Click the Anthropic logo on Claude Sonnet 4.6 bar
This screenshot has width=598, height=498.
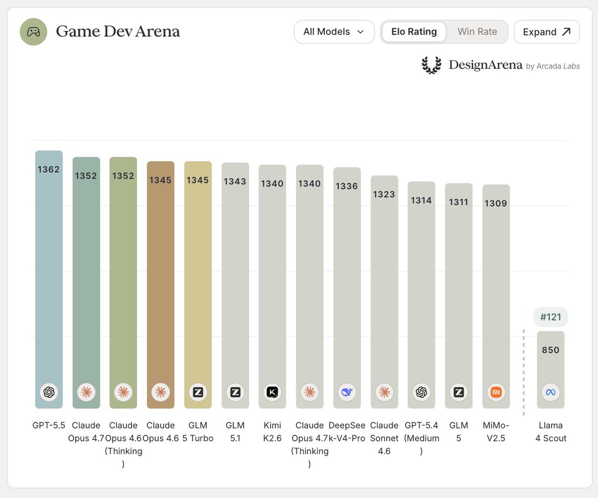(384, 392)
